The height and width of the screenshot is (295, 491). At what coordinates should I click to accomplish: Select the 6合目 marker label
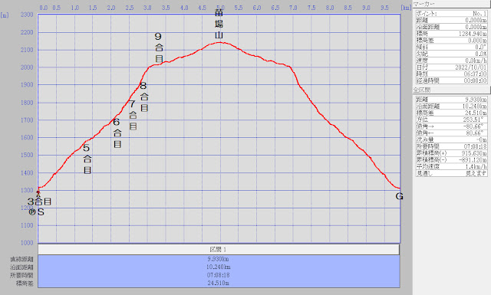(117, 133)
